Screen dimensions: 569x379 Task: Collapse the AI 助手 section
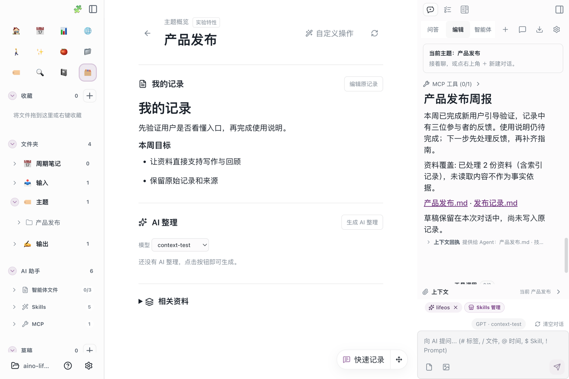[x=12, y=271]
